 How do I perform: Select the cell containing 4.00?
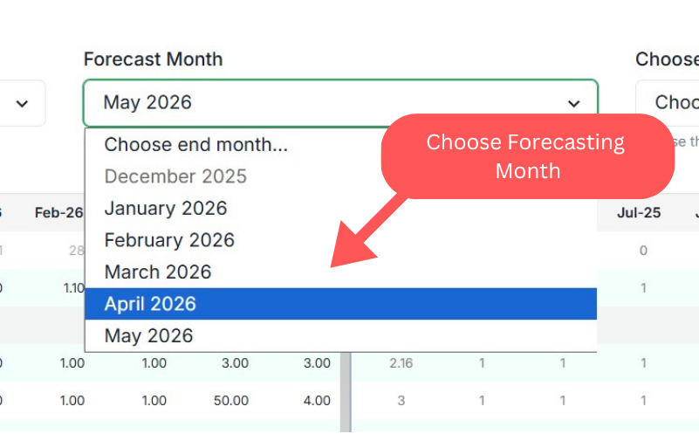point(317,401)
